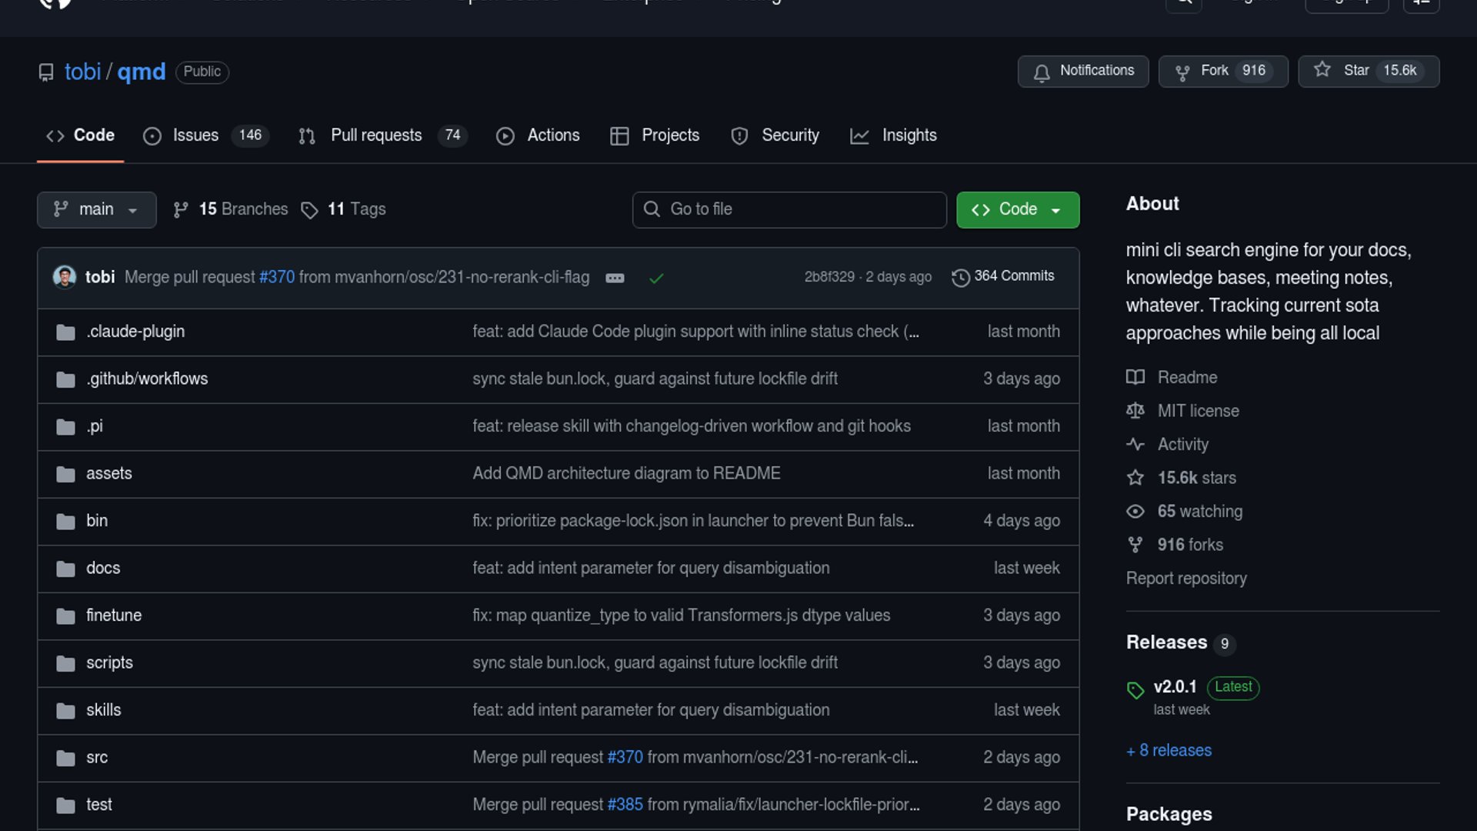Screen dimensions: 1477x831
Task: Fork the qmd repository
Action: pyautogui.click(x=1222, y=71)
